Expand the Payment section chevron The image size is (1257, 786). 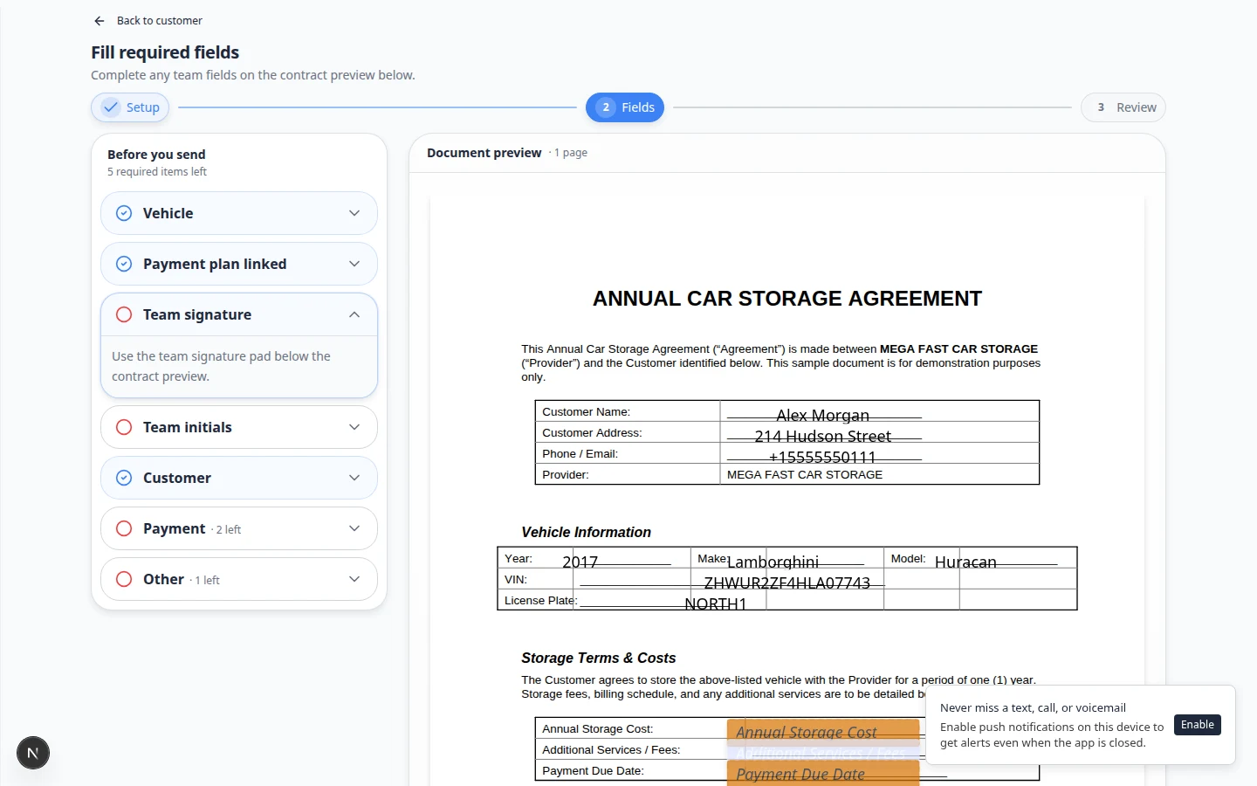click(354, 528)
